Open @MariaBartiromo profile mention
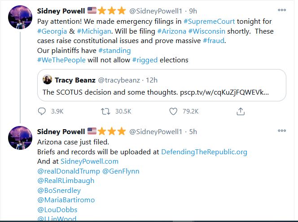 pos(66,200)
